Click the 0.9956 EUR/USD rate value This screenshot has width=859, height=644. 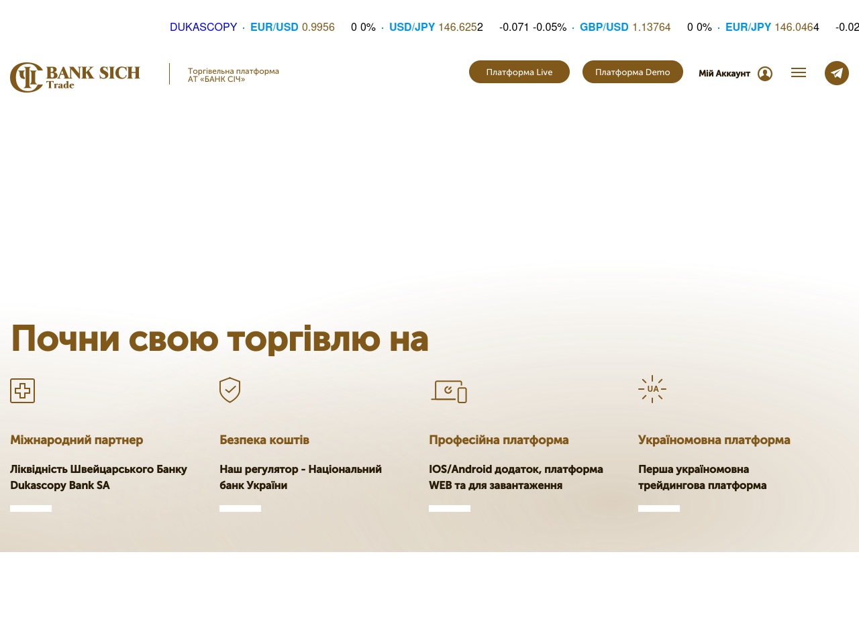(318, 28)
